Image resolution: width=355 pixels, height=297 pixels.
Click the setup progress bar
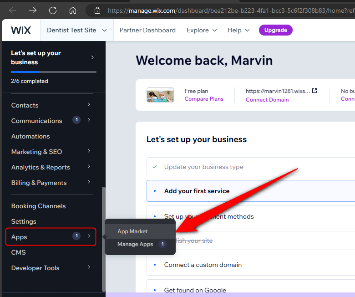(54, 72)
